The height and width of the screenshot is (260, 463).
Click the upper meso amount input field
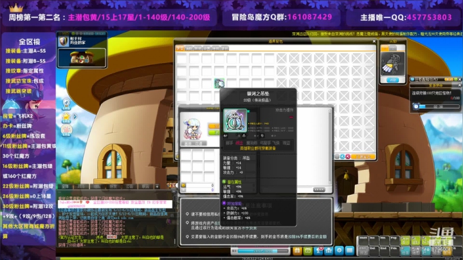pyautogui.click(x=199, y=185)
